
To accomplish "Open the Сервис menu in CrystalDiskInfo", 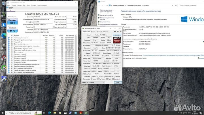I will pos(20,5).
